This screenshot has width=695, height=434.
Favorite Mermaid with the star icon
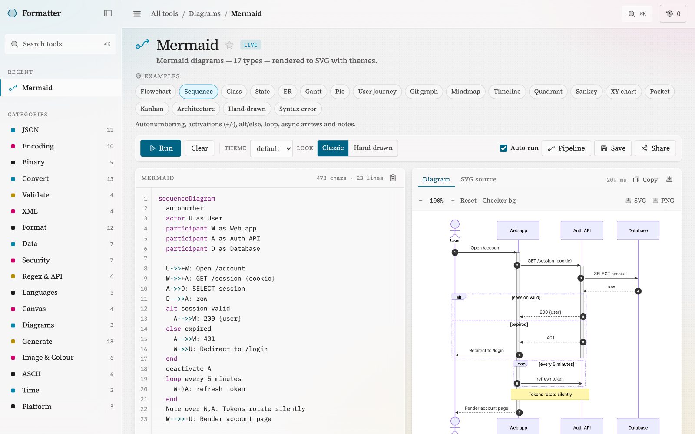(229, 45)
